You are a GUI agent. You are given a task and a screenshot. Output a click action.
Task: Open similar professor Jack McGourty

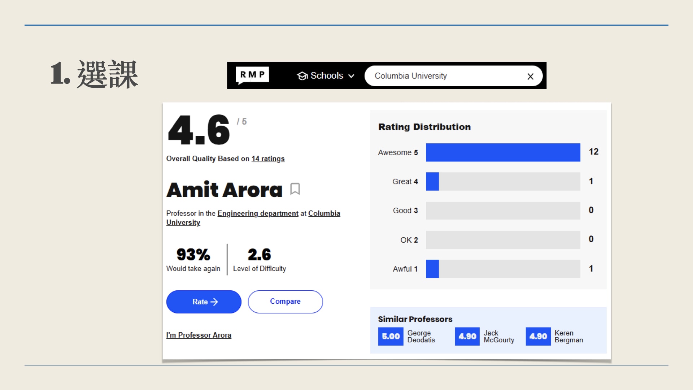coord(499,337)
